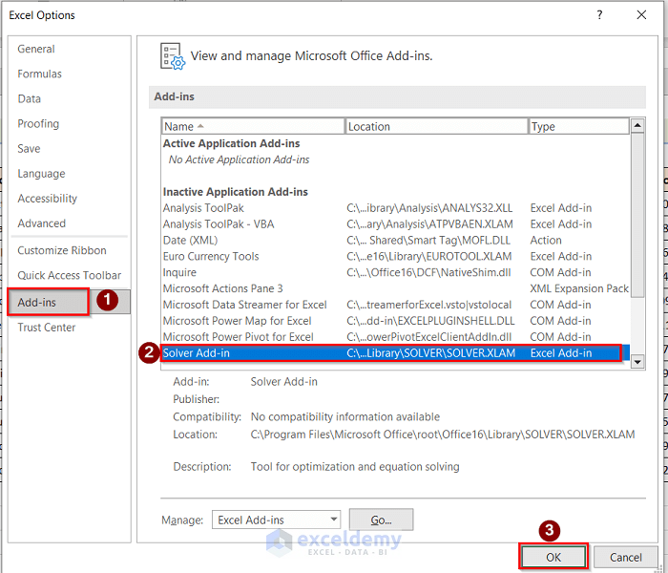Click the Go... button
668x573 pixels.
point(381,520)
